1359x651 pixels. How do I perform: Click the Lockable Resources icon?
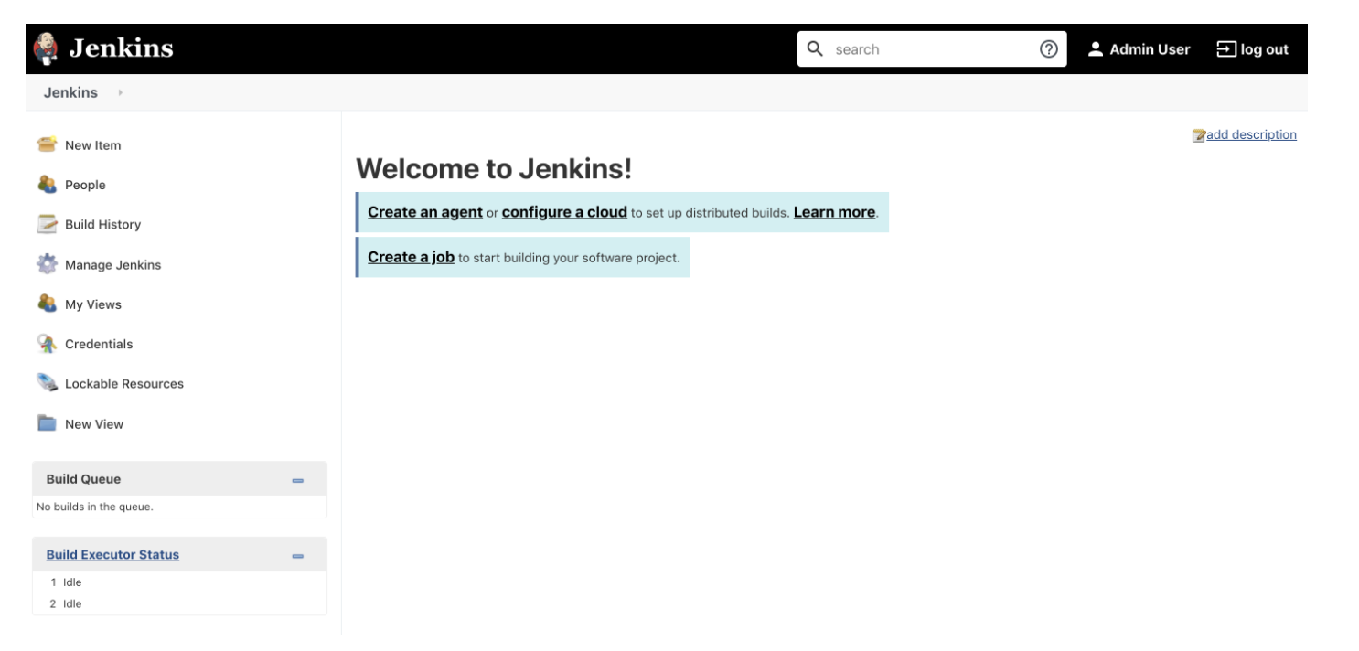[x=47, y=383]
